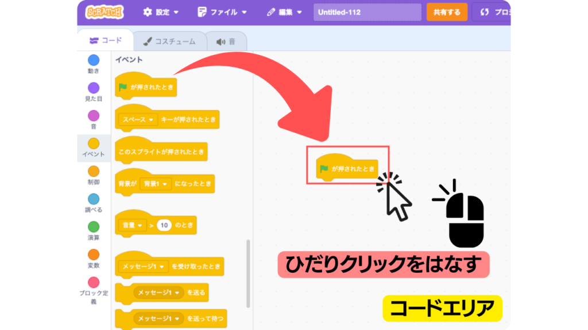Click the pencil icon next to 編集
Viewport: 588px width, 330px height.
pos(271,13)
